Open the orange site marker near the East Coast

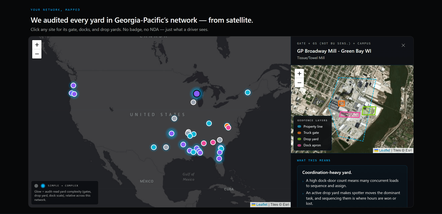click(x=227, y=126)
